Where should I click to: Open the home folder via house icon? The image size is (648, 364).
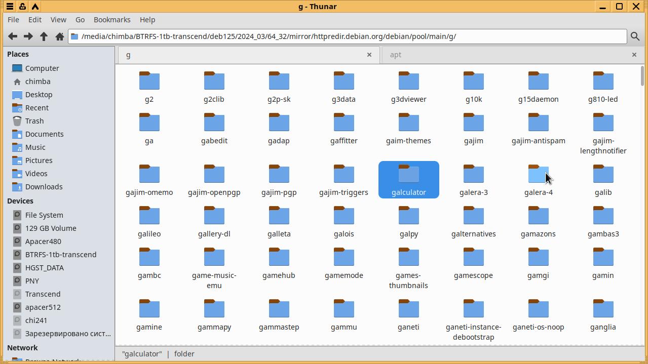point(59,36)
